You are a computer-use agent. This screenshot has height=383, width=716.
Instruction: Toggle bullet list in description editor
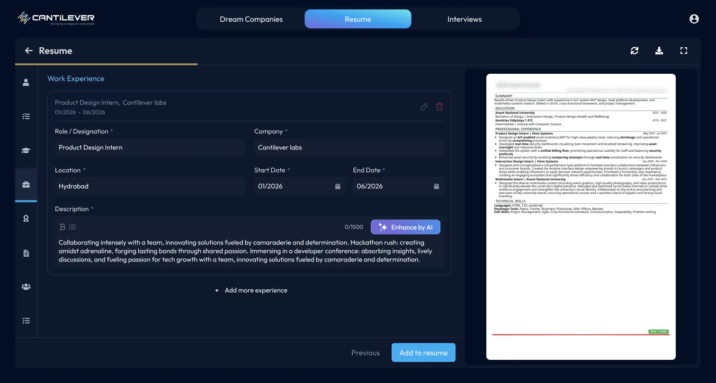(72, 227)
